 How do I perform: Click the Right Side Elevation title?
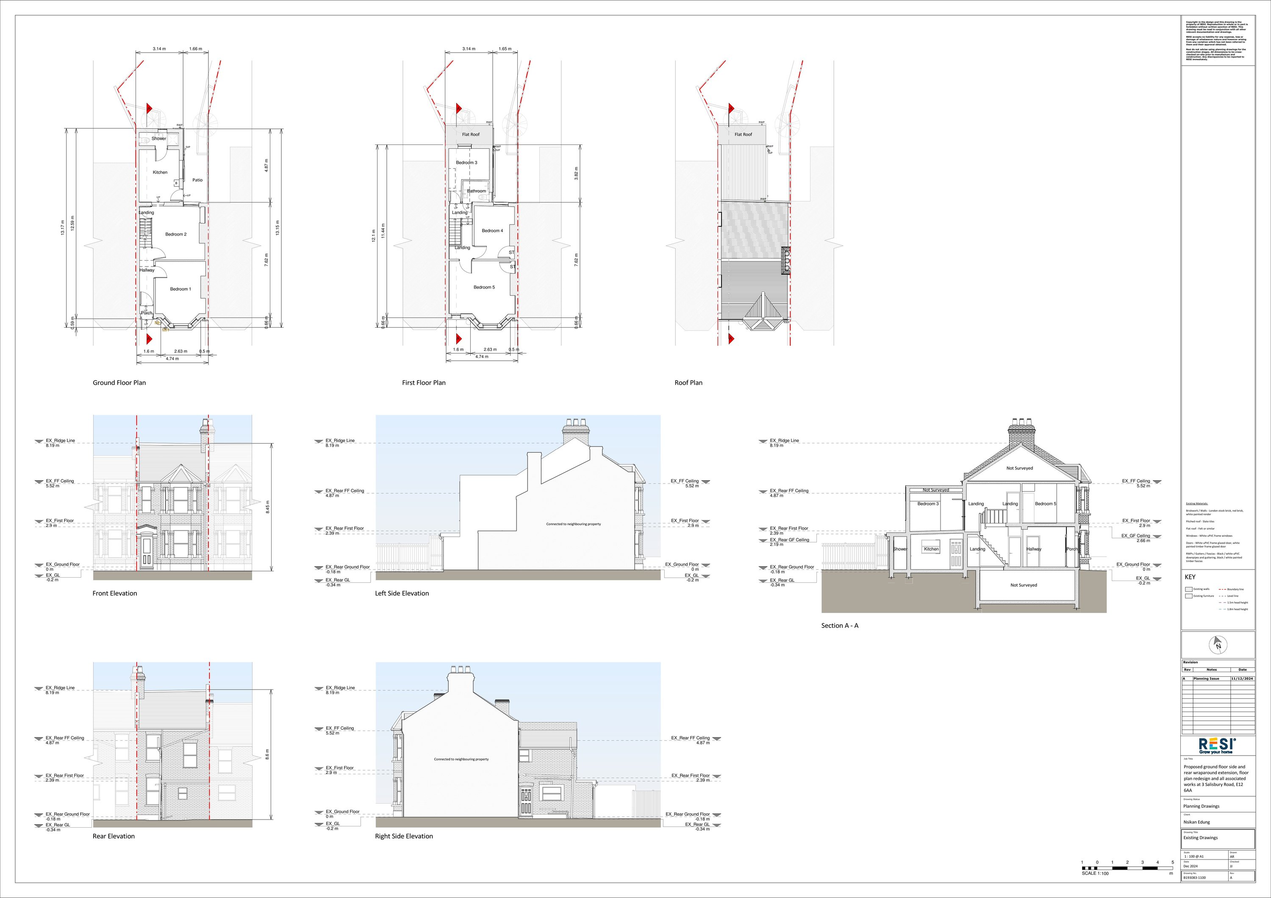point(404,836)
